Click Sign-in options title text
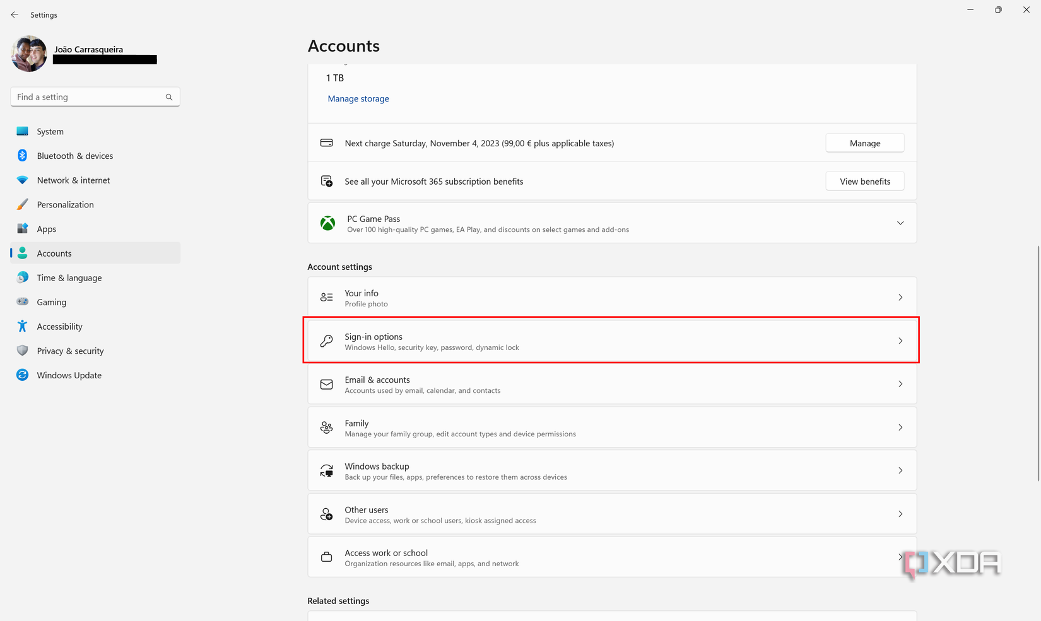This screenshot has width=1041, height=621. coord(373,337)
